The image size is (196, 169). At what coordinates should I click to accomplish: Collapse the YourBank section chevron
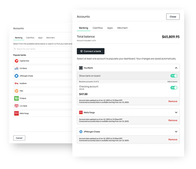[176, 68]
